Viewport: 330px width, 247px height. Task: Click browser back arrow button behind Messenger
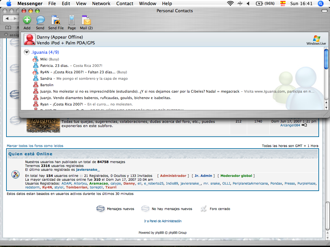(x=7, y=18)
